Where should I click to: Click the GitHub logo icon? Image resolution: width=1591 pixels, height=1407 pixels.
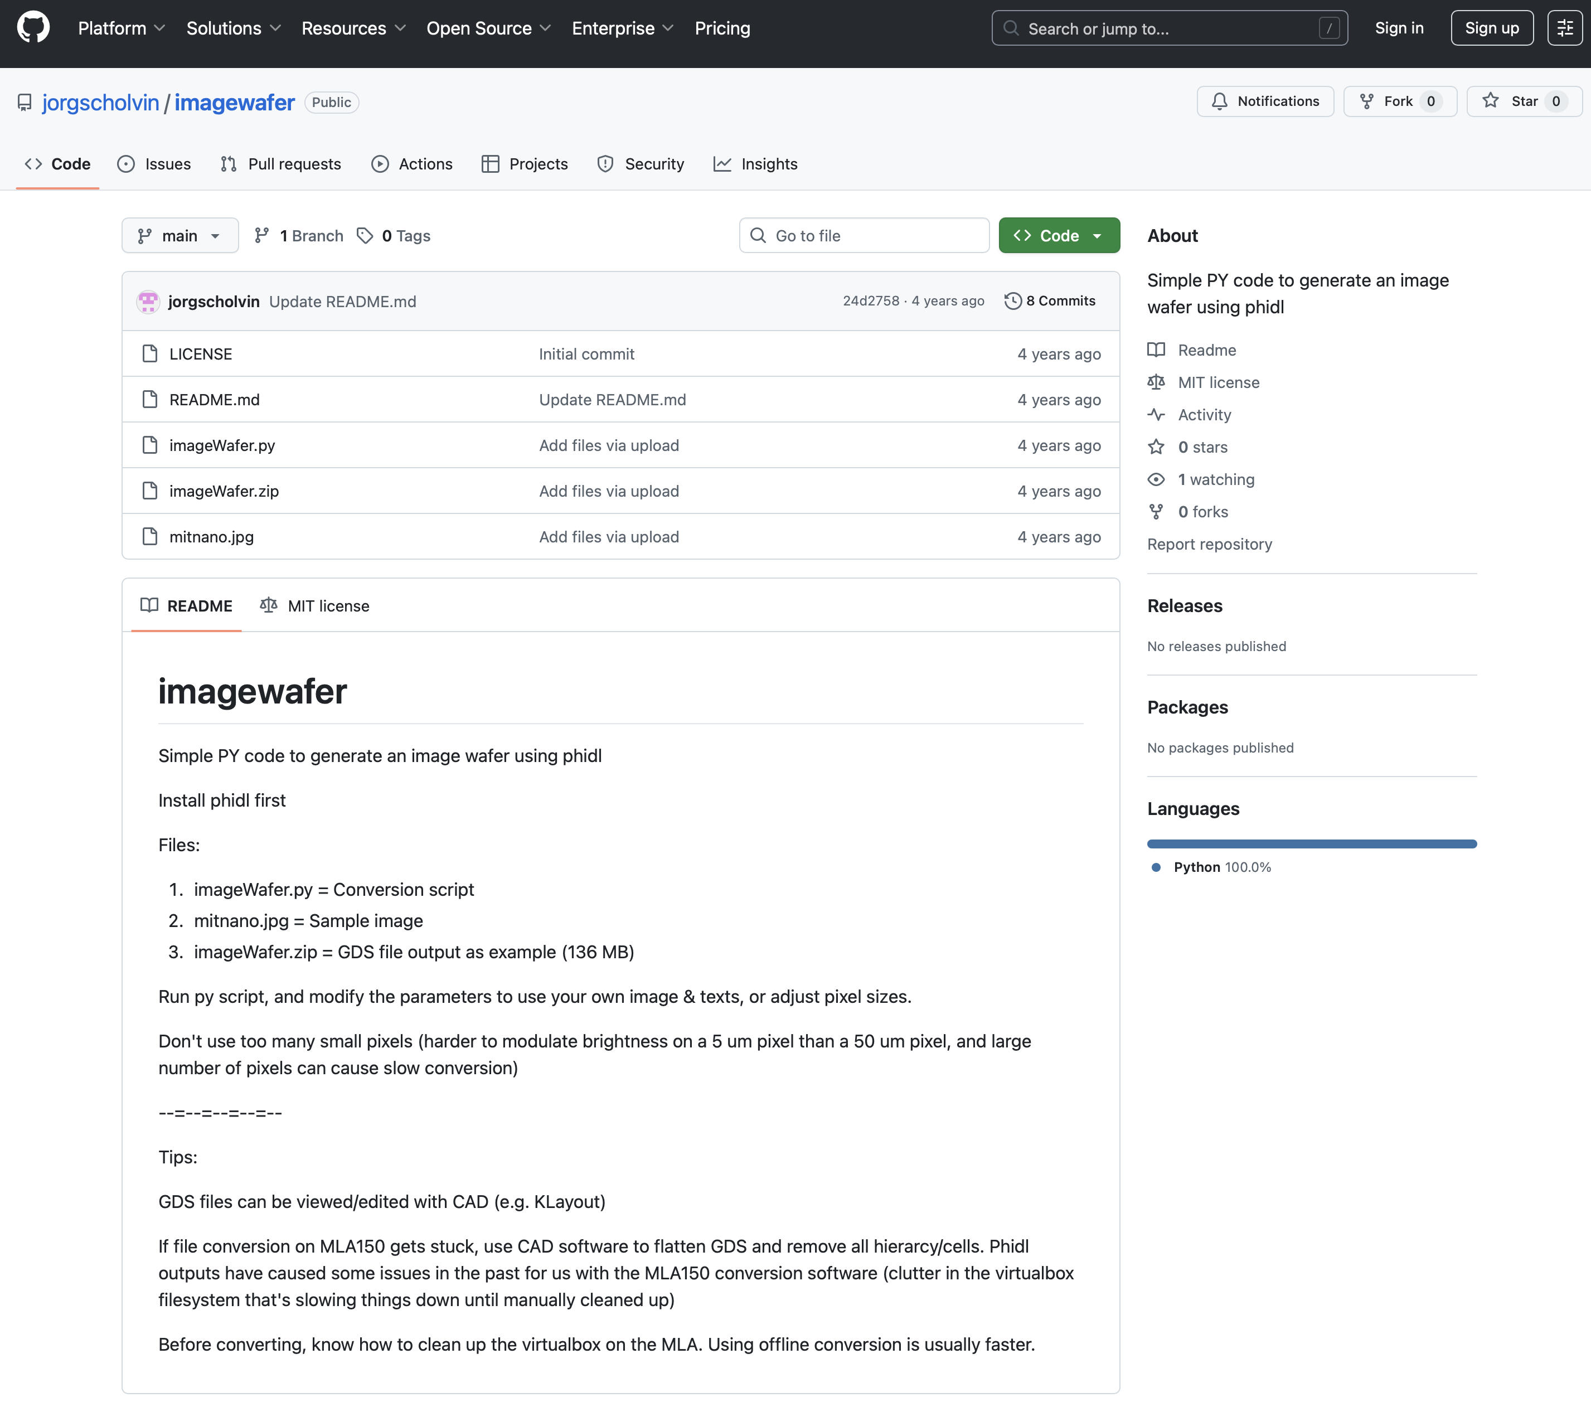pyautogui.click(x=33, y=28)
